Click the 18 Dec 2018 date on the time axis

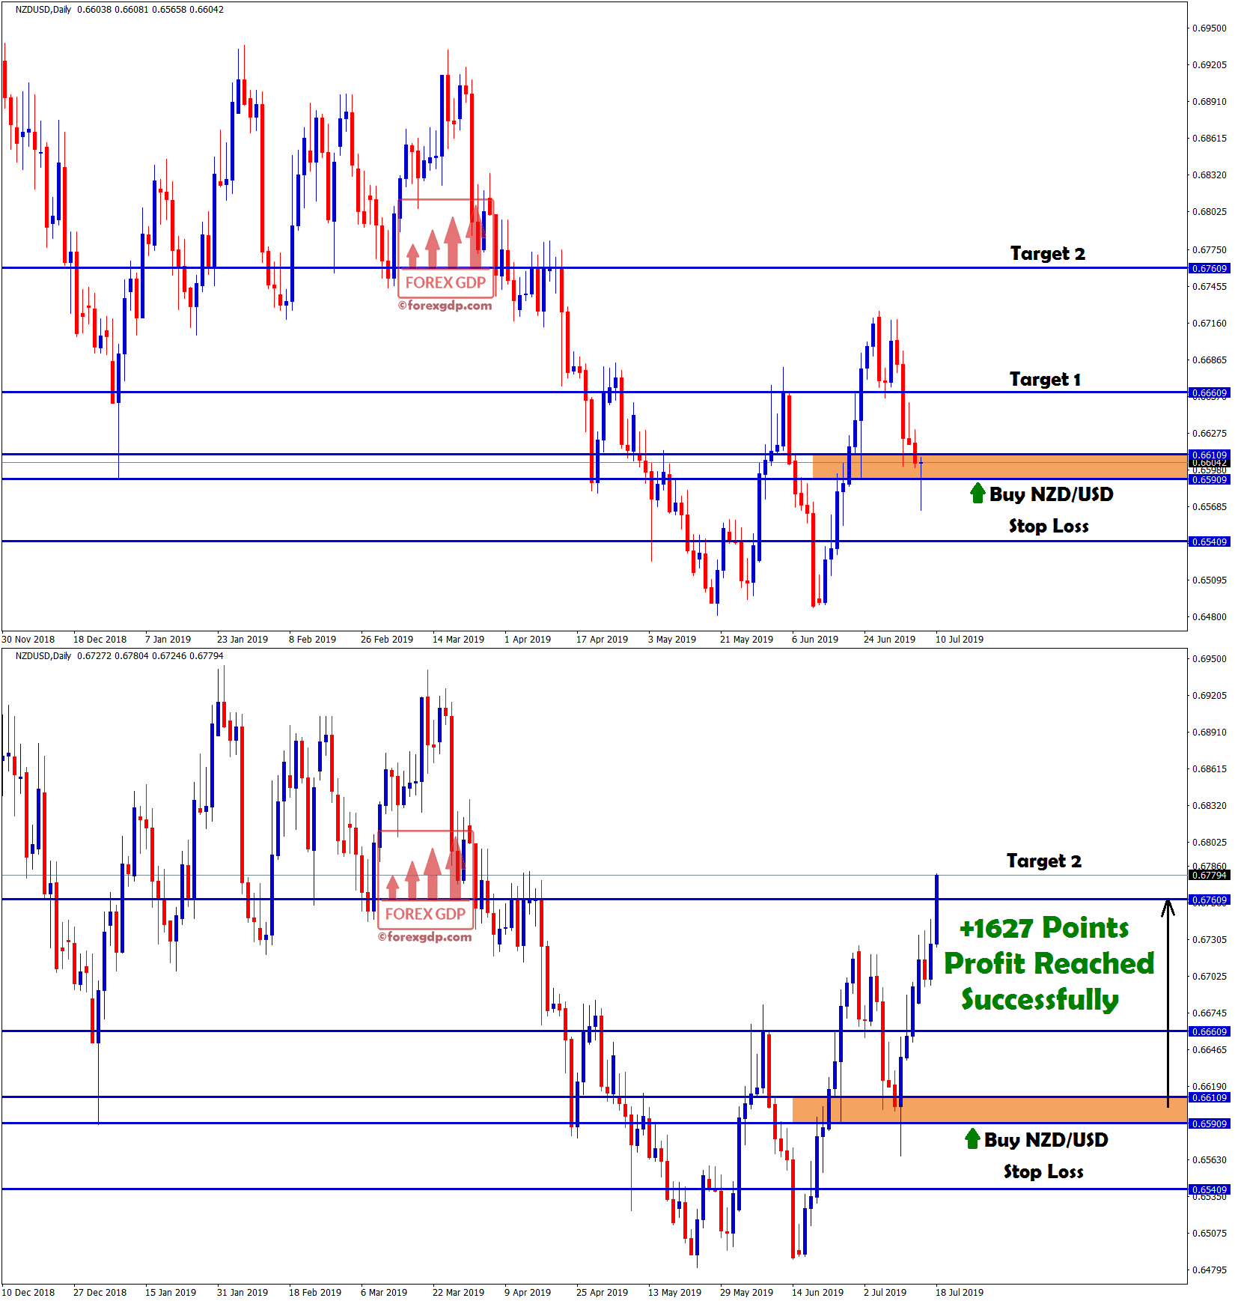click(x=100, y=639)
